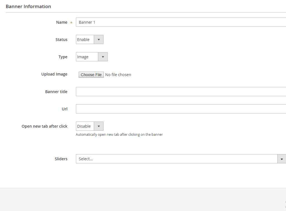This screenshot has width=286, height=211.
Task: Click the Sliders label
Action: coord(61,159)
